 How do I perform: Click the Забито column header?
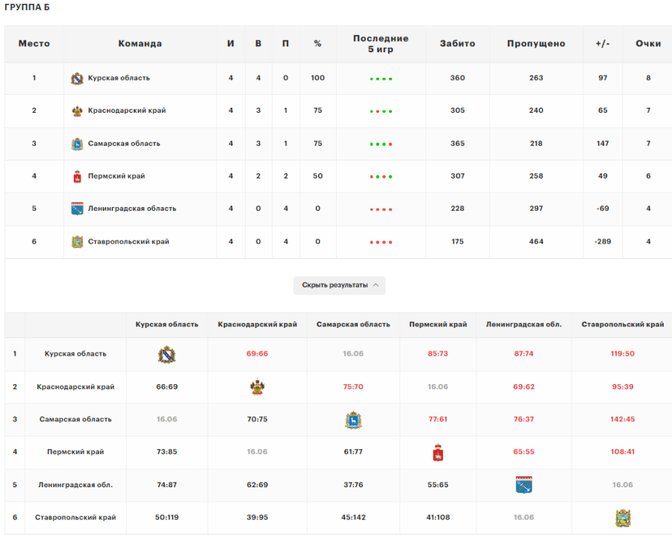pyautogui.click(x=457, y=43)
